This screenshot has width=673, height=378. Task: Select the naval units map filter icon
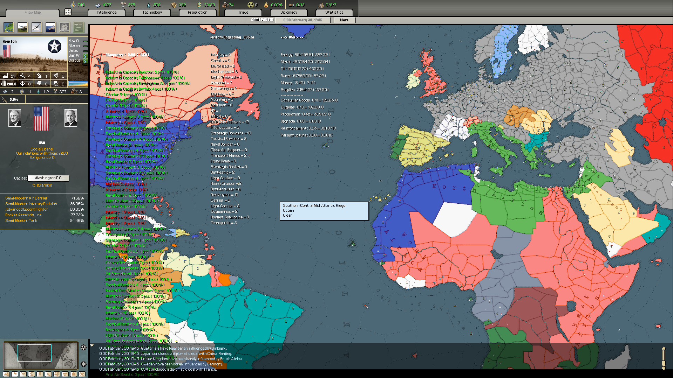coord(50,27)
